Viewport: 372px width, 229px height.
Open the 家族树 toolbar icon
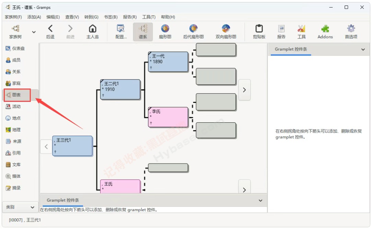[x=16, y=32]
